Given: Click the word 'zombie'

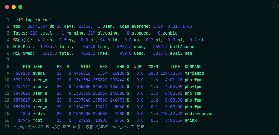Looking at the screenshot, I should 170,33.
